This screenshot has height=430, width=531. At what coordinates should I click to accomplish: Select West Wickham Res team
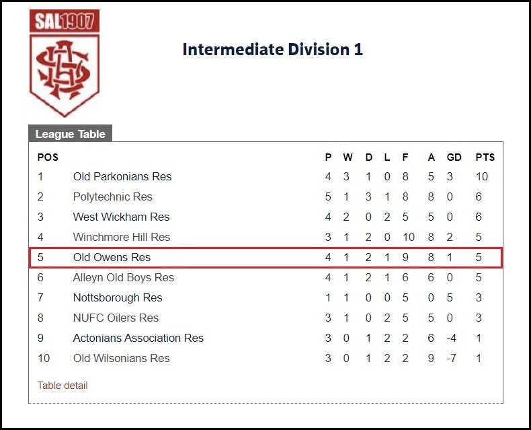[x=121, y=217]
